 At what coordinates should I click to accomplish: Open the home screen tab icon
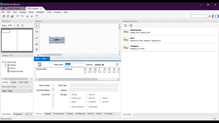[x=3, y=8]
